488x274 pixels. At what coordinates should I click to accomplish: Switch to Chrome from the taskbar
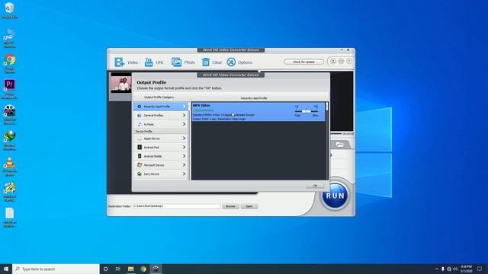(x=143, y=269)
